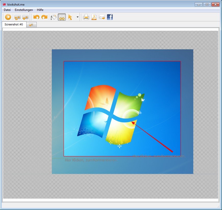The height and width of the screenshot is (210, 222).
Task: Click the orange play/start capture icon
Action: (8, 17)
